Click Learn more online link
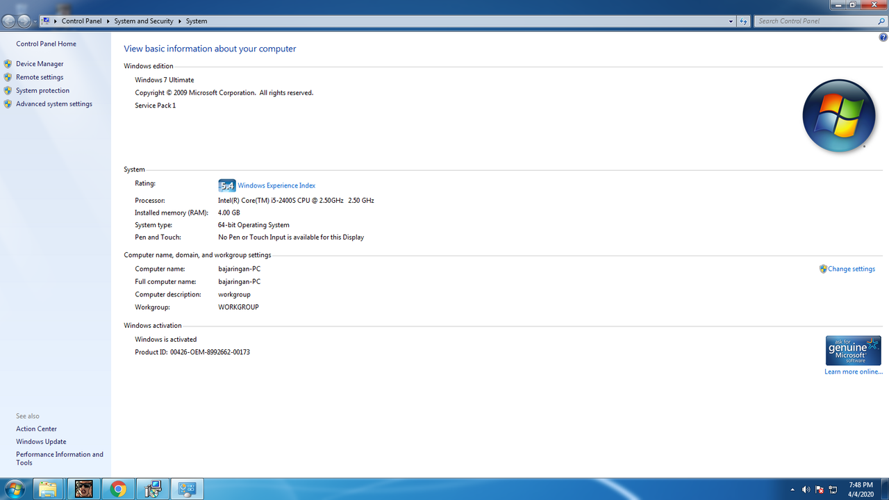 click(854, 372)
